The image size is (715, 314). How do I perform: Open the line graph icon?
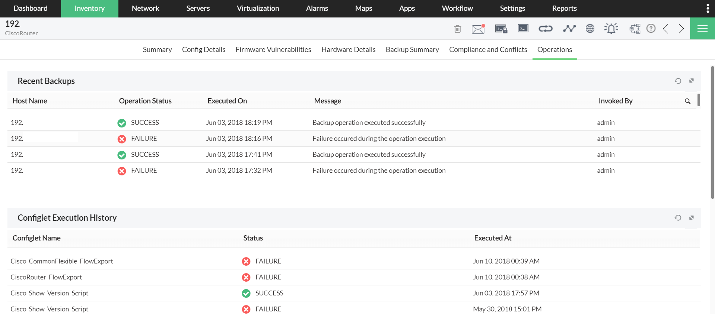click(569, 29)
